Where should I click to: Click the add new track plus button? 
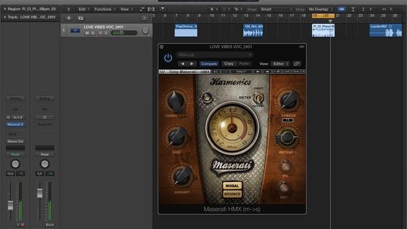click(69, 18)
